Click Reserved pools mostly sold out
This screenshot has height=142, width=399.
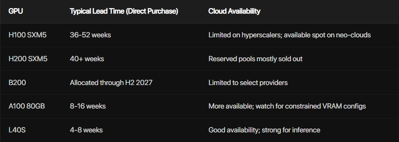tap(255, 59)
